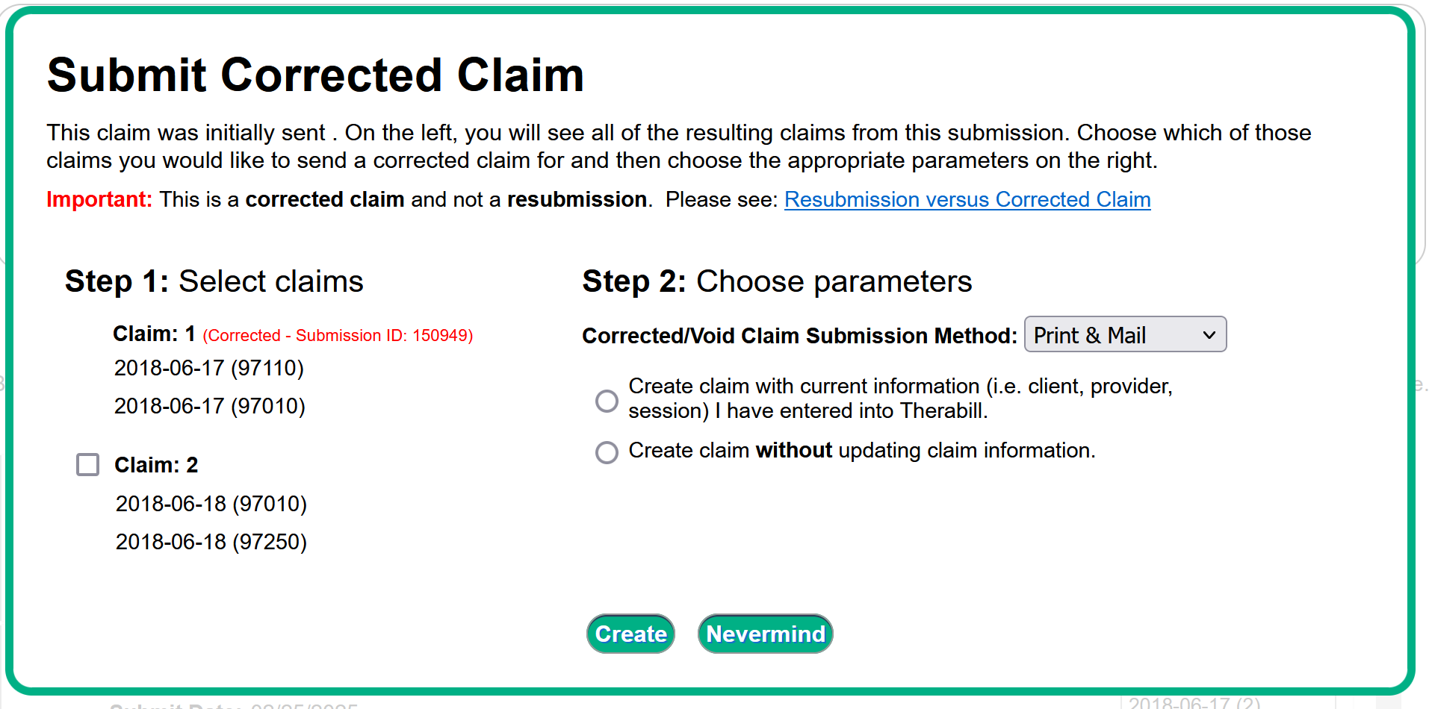Screen dimensions: 1429x709
Task: Click 'Corrected/Void Claim Submission Method' label
Action: [799, 336]
